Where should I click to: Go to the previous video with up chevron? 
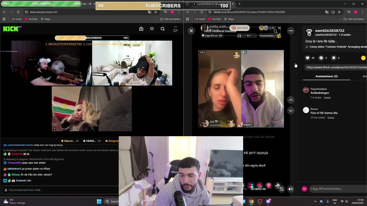click(x=291, y=100)
